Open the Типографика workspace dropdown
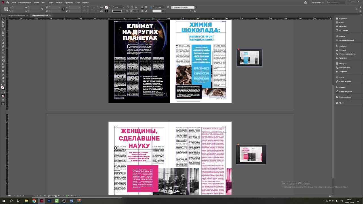 (317, 2)
